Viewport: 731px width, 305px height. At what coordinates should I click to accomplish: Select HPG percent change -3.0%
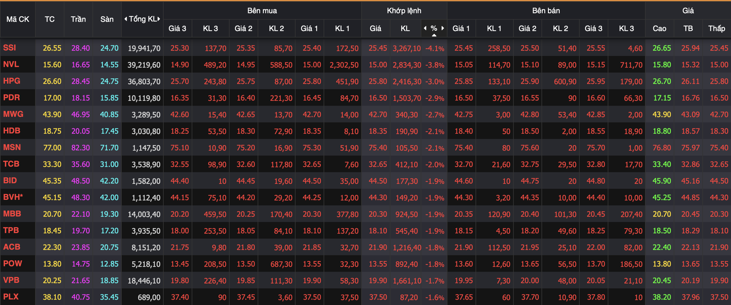434,82
